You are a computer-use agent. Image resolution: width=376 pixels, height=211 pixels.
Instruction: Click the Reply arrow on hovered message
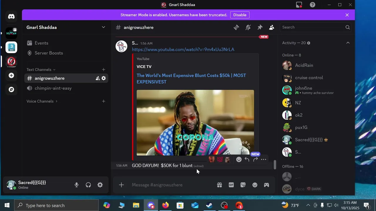(x=247, y=159)
